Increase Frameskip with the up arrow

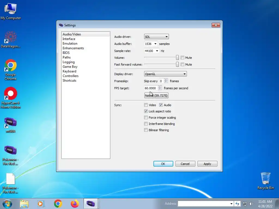click(x=166, y=80)
